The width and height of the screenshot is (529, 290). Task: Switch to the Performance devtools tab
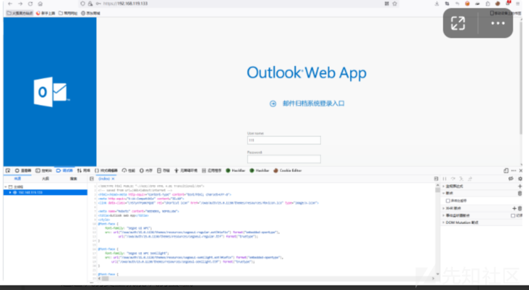coord(129,170)
